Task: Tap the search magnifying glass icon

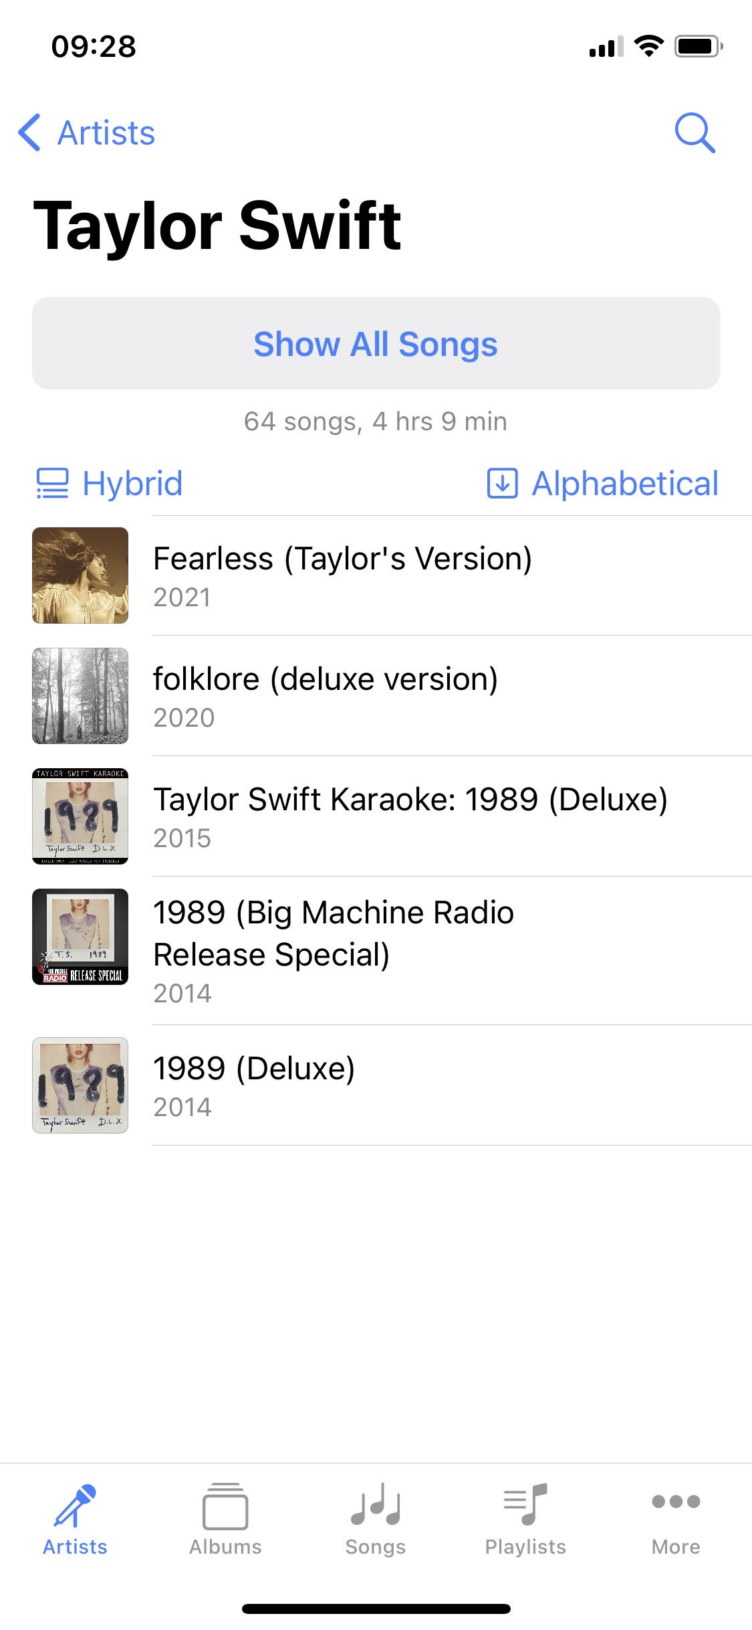Action: [x=695, y=132]
